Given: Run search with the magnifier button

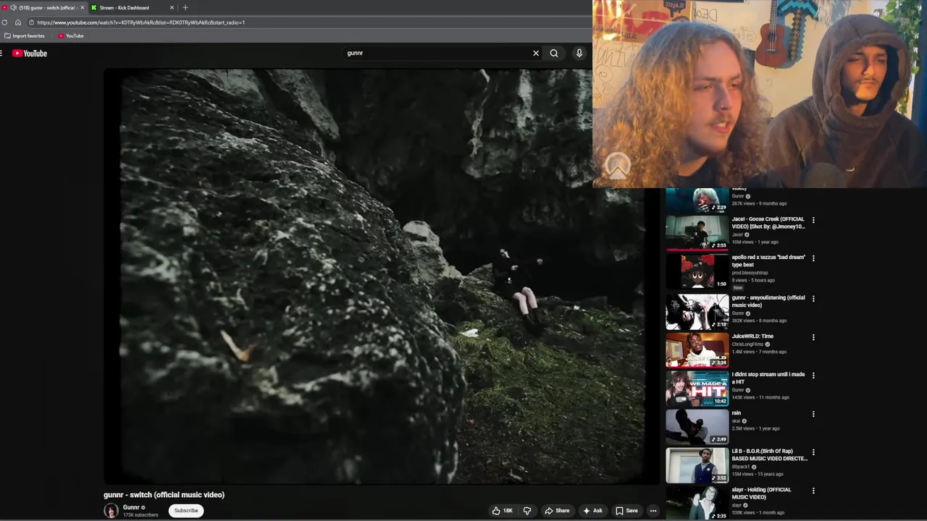Looking at the screenshot, I should 554,53.
